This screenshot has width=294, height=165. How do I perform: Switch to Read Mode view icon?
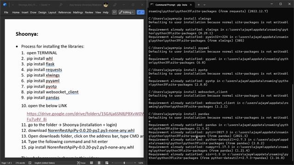tap(91, 163)
